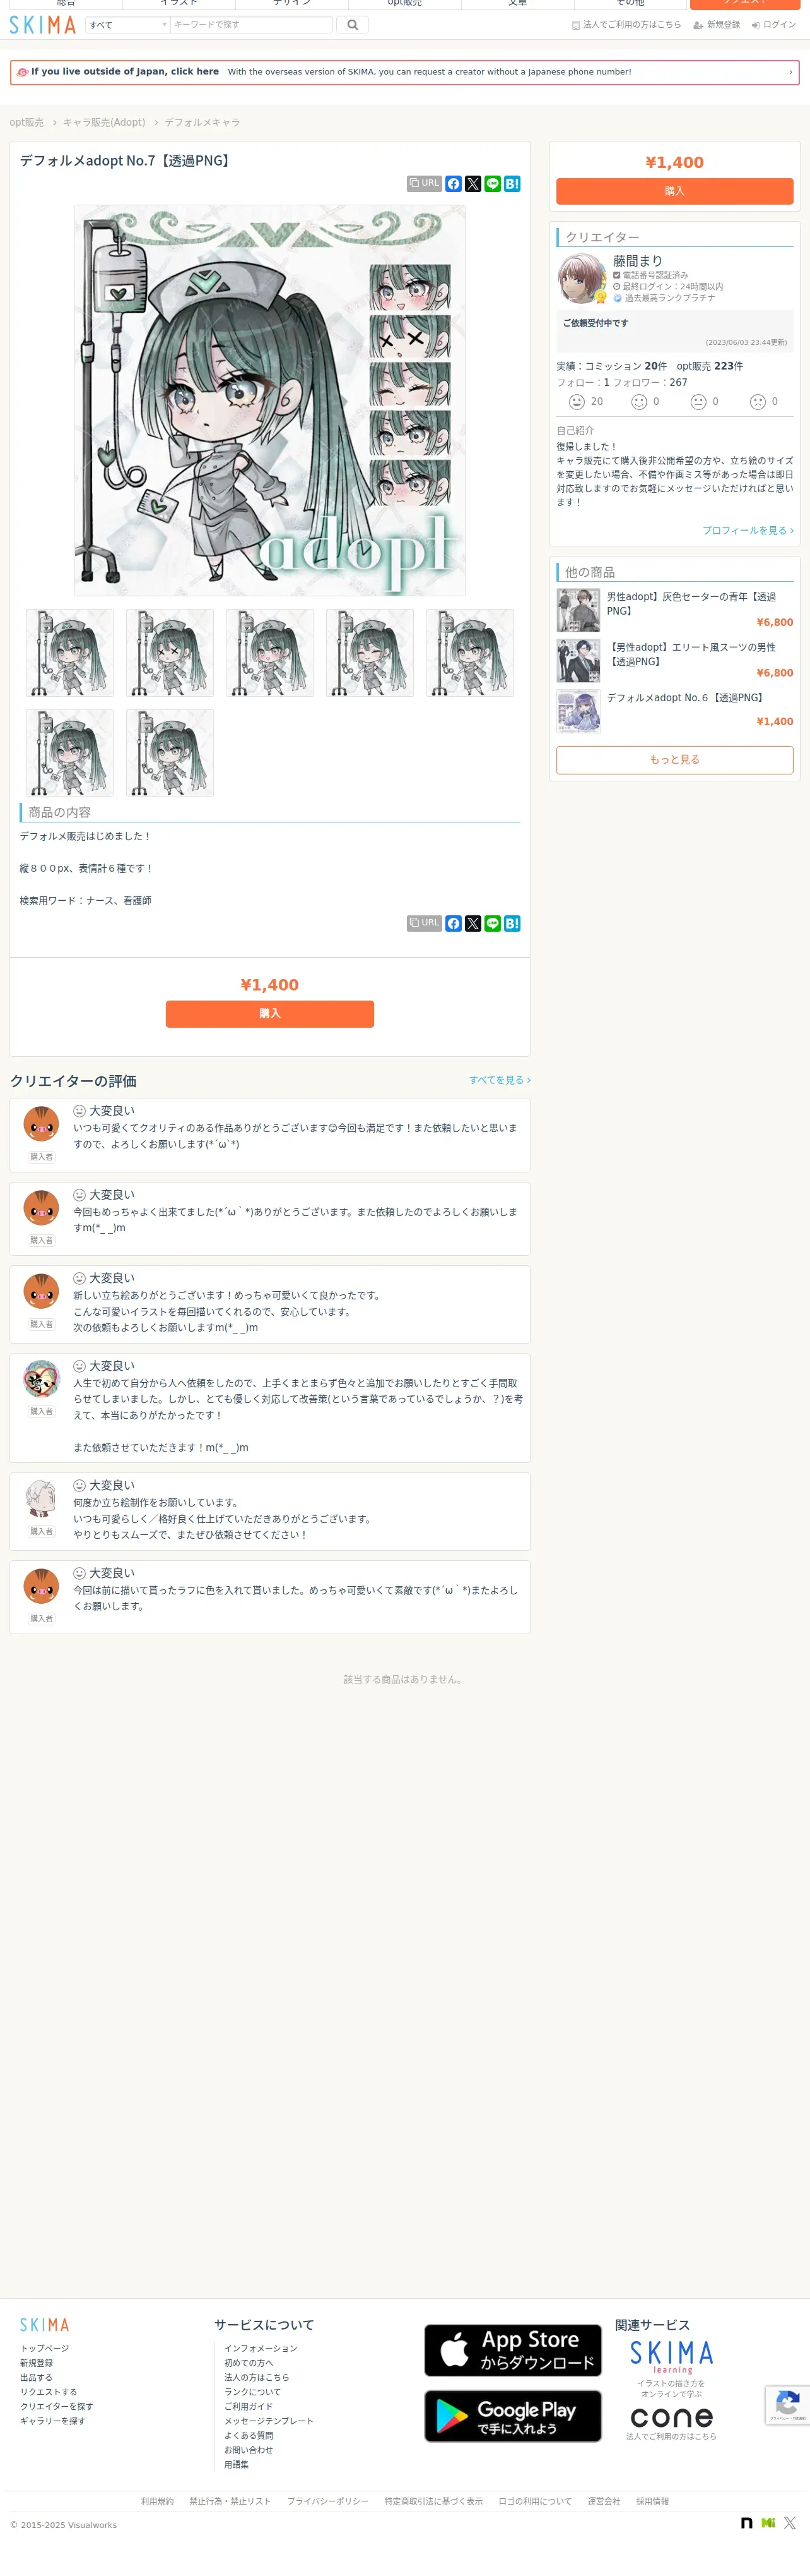Click the search magnifier button

point(353,25)
